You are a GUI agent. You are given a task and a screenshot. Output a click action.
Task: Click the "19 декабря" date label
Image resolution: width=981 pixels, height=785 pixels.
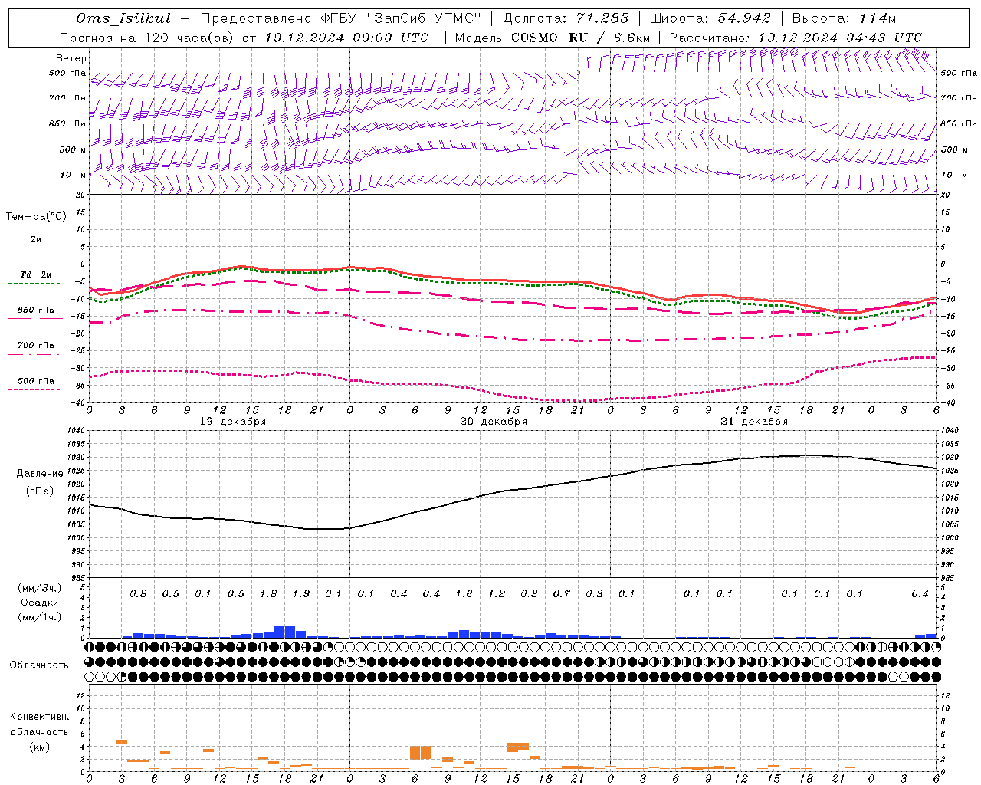233,422
